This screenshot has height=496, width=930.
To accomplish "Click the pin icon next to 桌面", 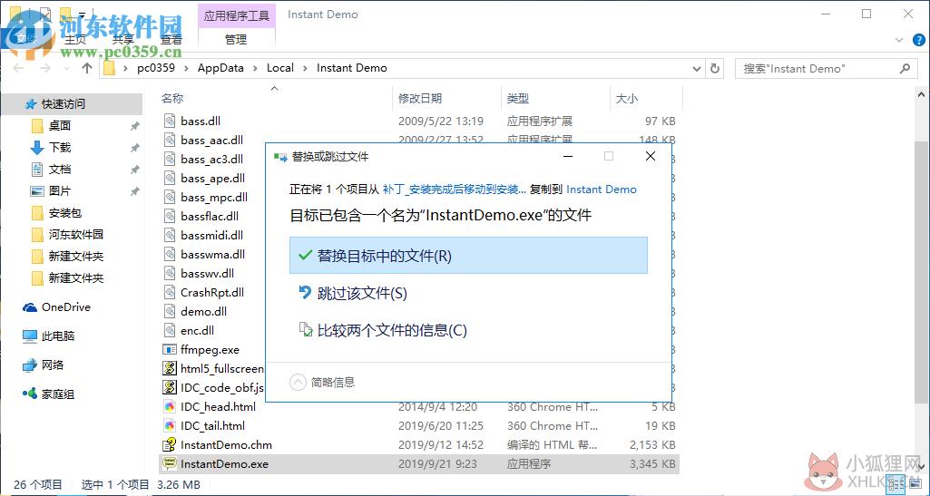I will click(x=134, y=126).
